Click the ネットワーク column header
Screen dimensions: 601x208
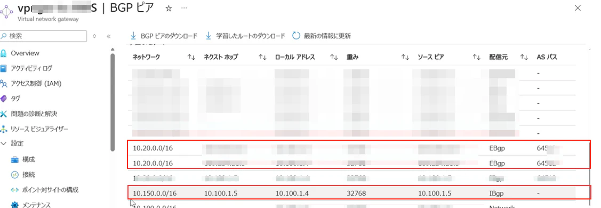[146, 57]
